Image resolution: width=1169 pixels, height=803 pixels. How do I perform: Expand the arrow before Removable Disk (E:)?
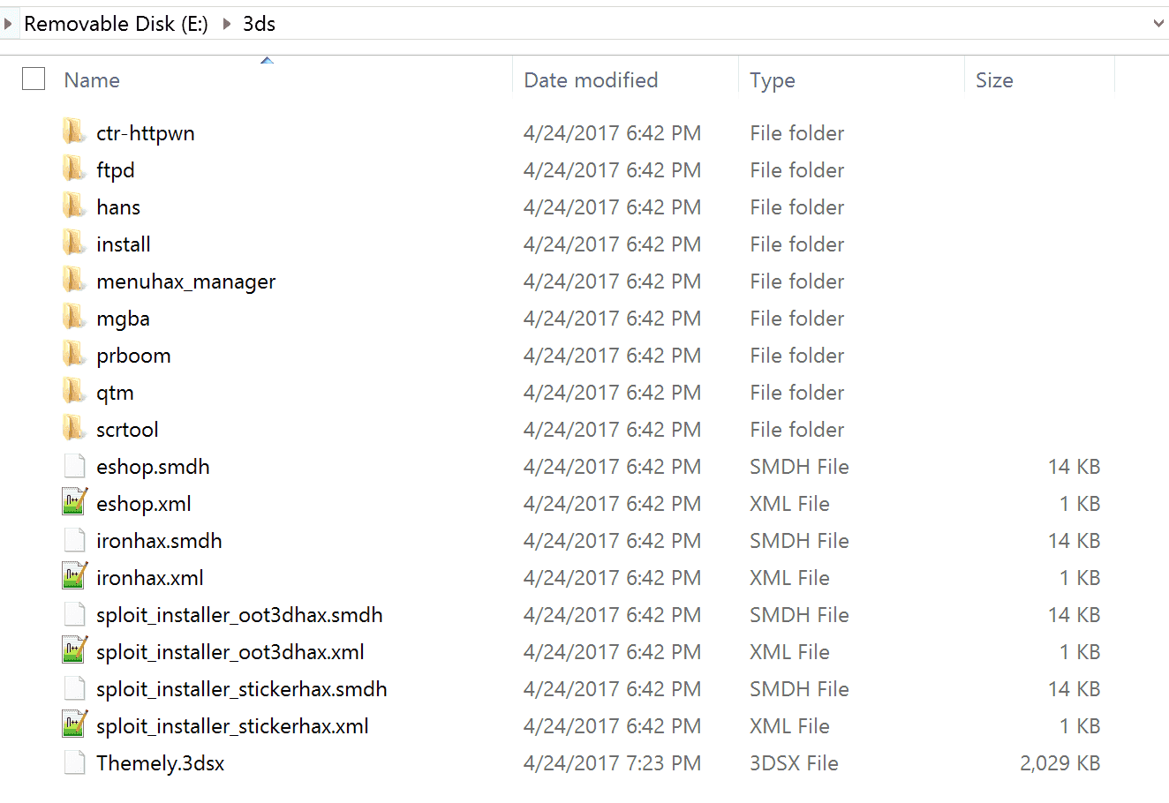coord(8,24)
